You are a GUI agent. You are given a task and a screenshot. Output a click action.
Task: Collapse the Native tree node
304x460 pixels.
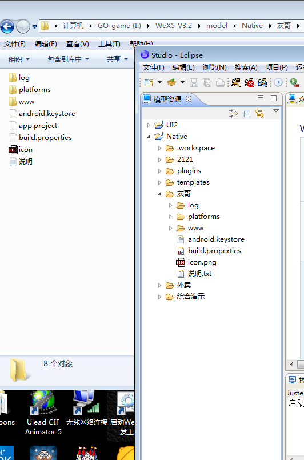149,137
